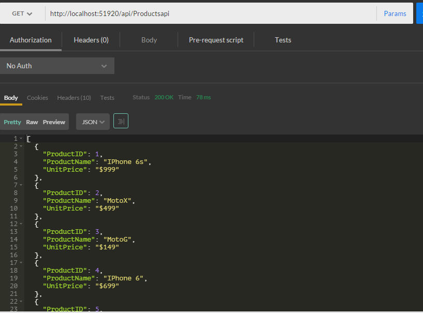The height and width of the screenshot is (313, 423).
Task: Open the response Tests tab
Action: coord(107,98)
